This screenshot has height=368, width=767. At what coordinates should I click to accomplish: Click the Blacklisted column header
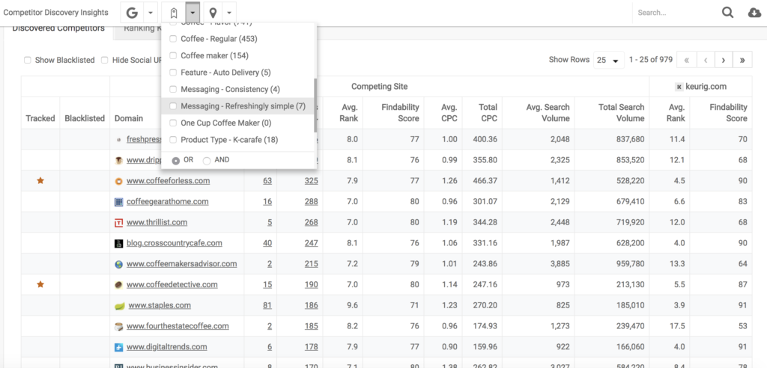85,118
